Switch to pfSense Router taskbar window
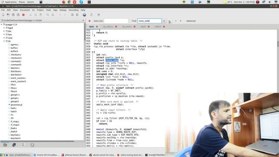Viewport: 279px width, 157px height. [75, 155]
